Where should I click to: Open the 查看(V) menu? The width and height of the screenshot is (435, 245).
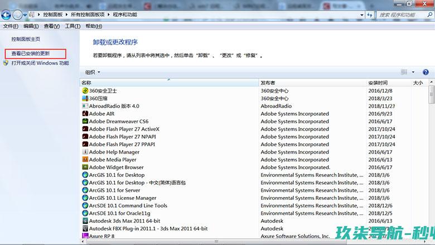click(x=52, y=26)
